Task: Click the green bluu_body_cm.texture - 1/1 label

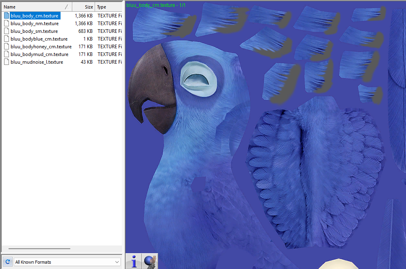Action: click(x=156, y=5)
